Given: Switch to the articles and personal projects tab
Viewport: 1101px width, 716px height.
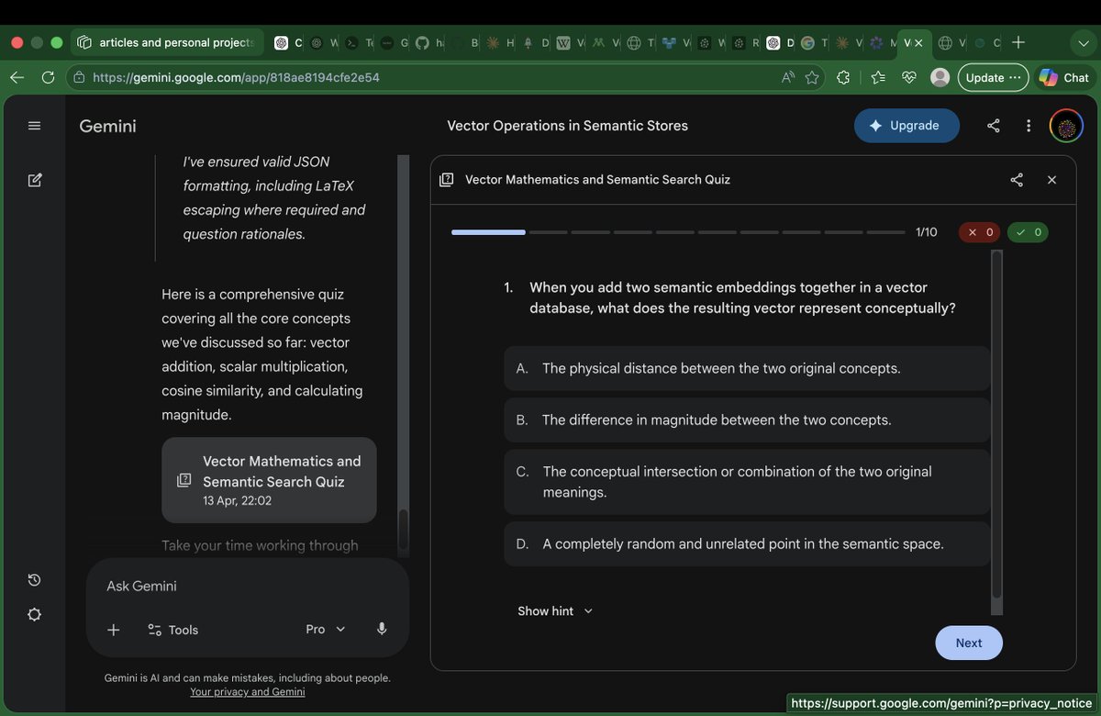Looking at the screenshot, I should pos(167,42).
